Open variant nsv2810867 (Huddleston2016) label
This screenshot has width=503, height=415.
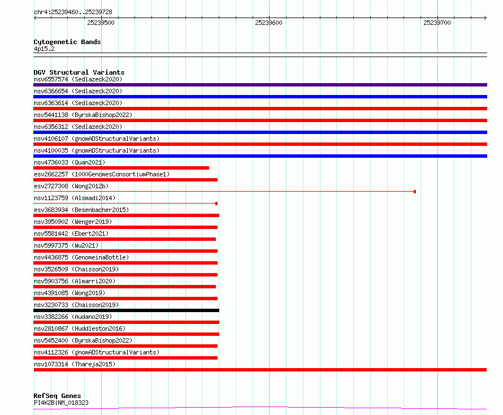(x=80, y=328)
